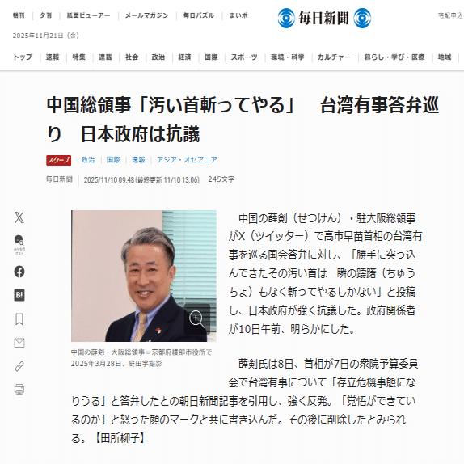Open the 国際 navigation menu item
This screenshot has height=464, width=464.
(211, 57)
